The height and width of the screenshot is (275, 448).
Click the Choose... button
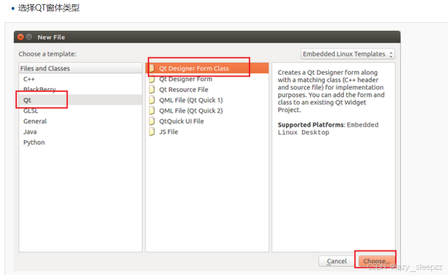377,261
